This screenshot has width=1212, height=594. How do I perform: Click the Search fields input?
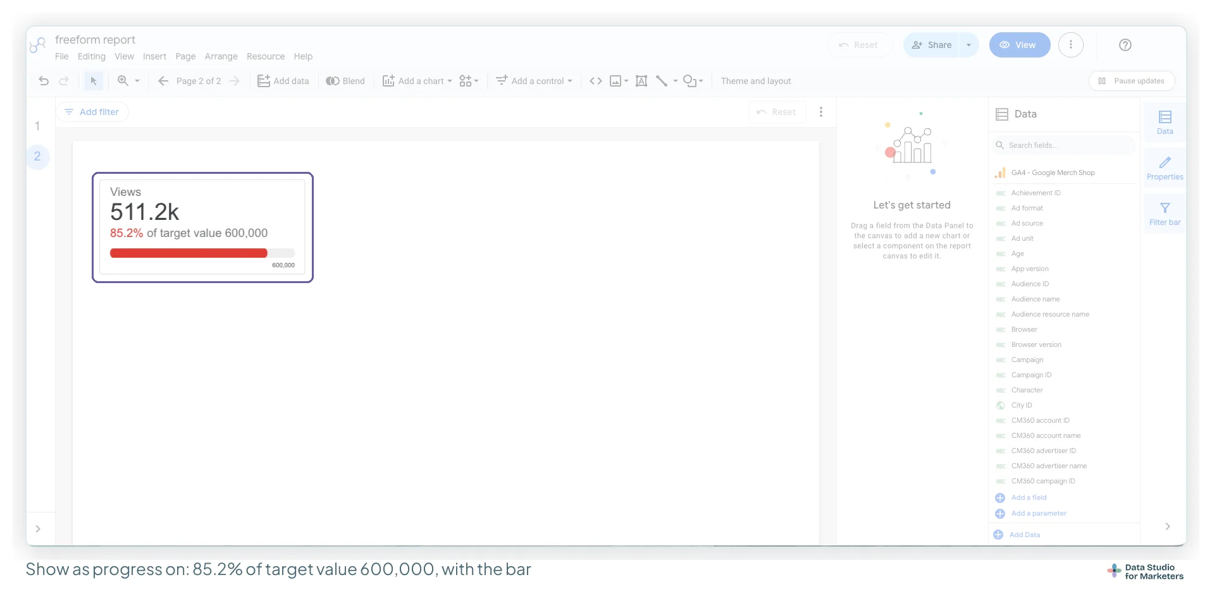tap(1065, 145)
